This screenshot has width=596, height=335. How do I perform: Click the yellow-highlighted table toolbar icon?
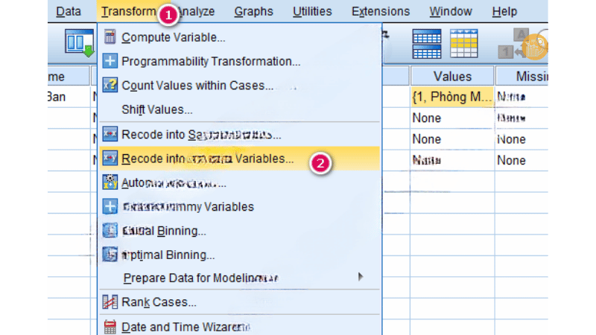(463, 44)
